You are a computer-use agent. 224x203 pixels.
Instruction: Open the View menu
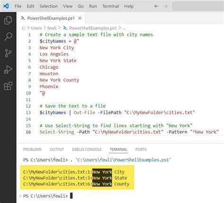tap(68, 6)
